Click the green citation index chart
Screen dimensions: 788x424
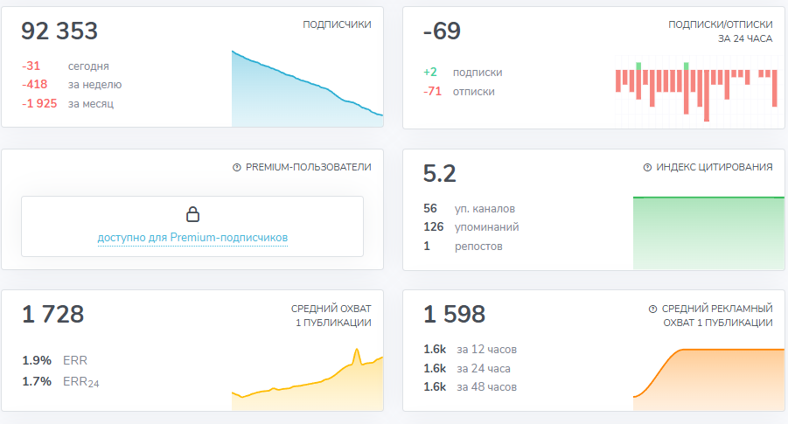708,233
